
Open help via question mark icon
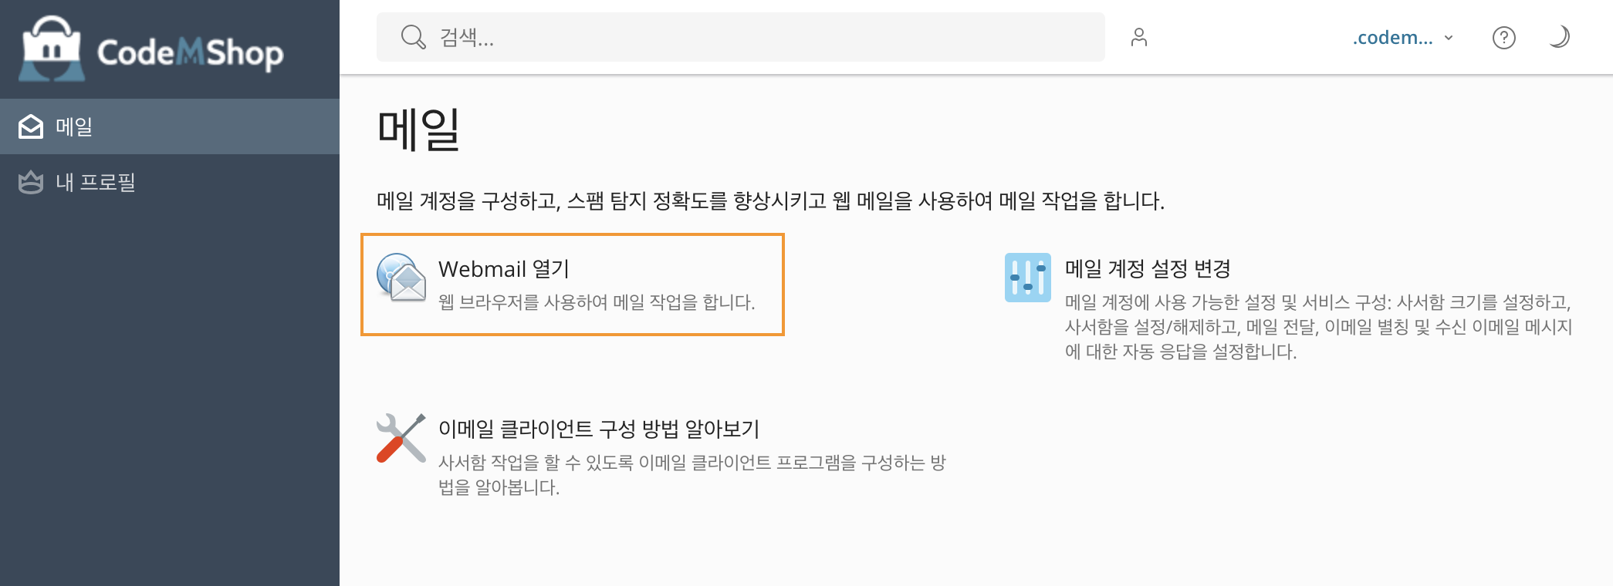tap(1503, 37)
